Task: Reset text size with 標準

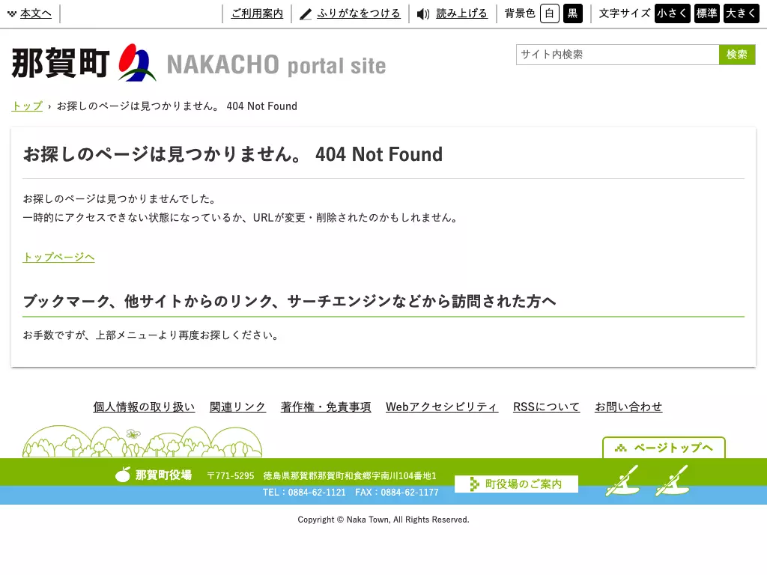Action: point(707,13)
